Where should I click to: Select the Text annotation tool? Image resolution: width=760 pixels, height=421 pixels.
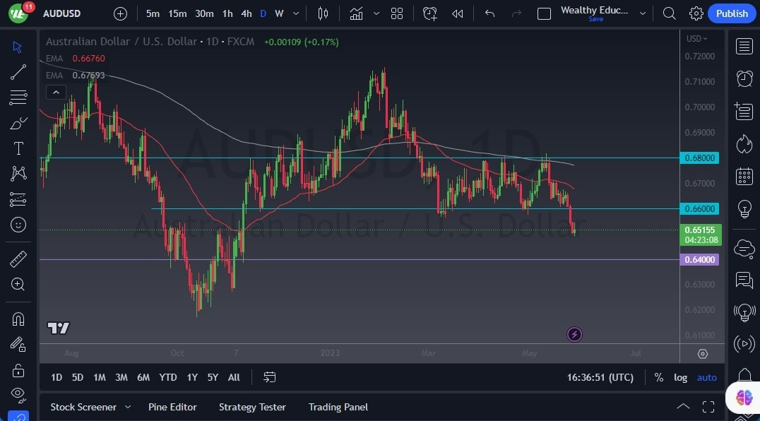click(18, 148)
